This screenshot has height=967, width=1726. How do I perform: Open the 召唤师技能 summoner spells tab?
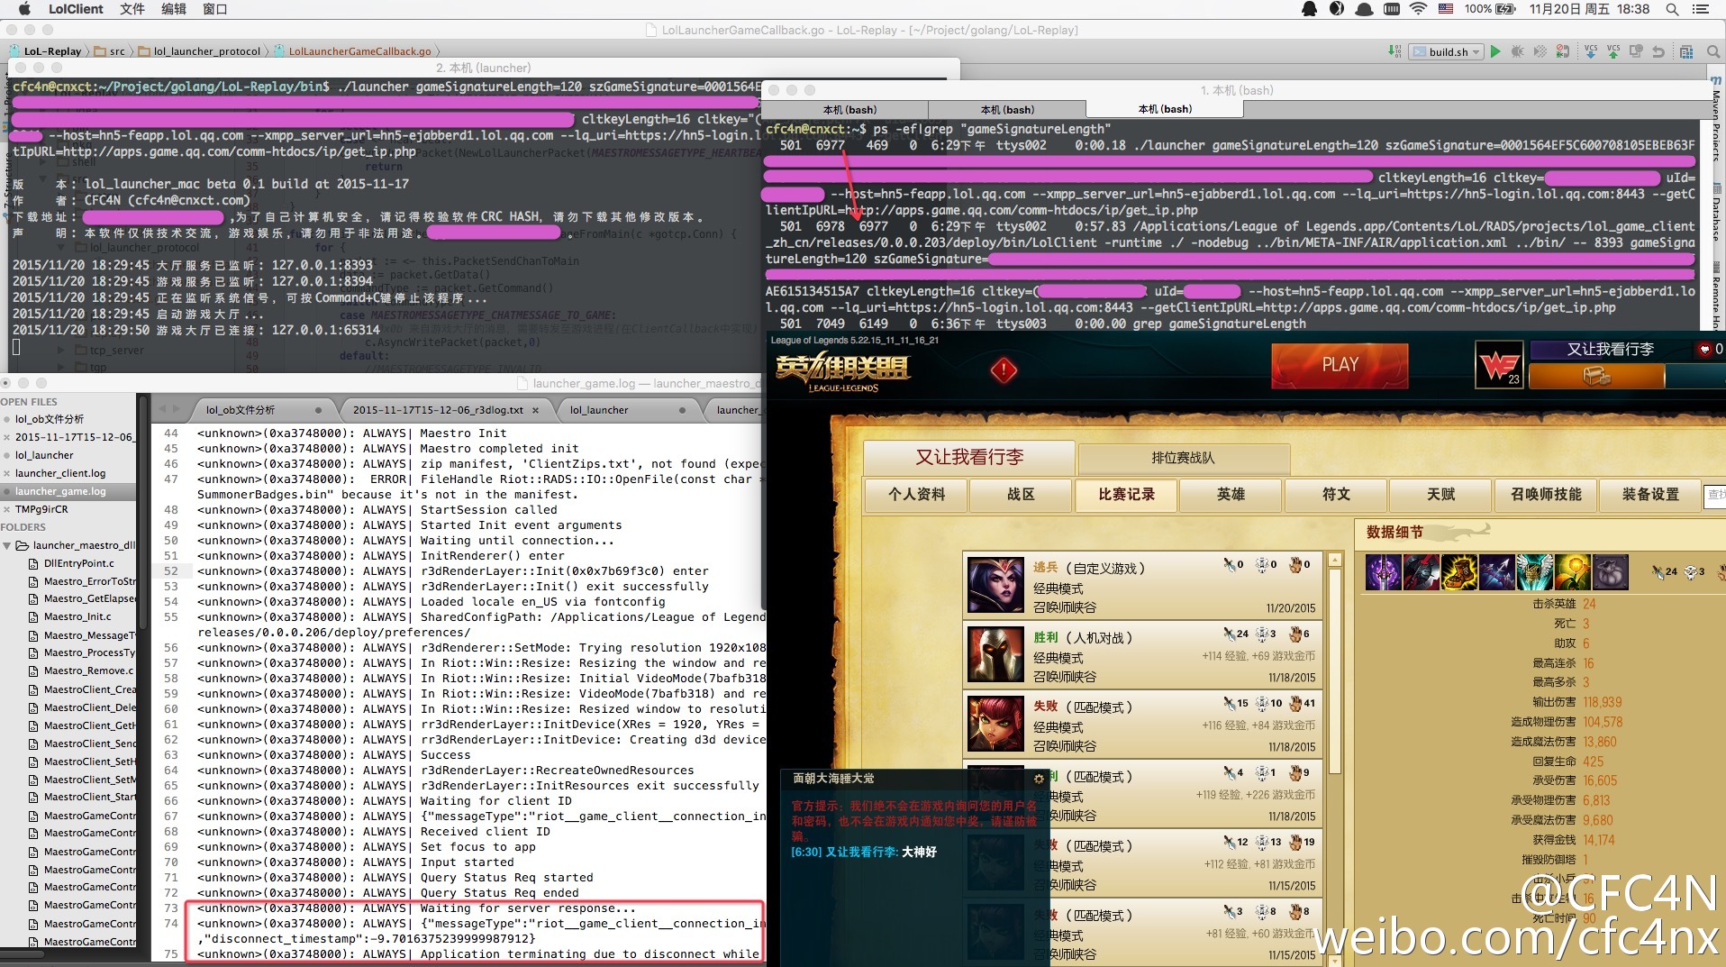tap(1546, 495)
